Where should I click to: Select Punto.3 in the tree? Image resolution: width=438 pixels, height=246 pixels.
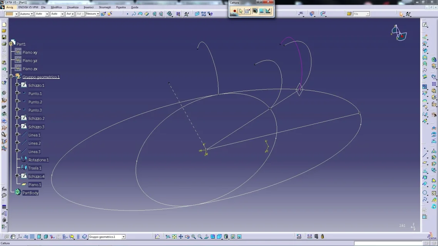[35, 110]
